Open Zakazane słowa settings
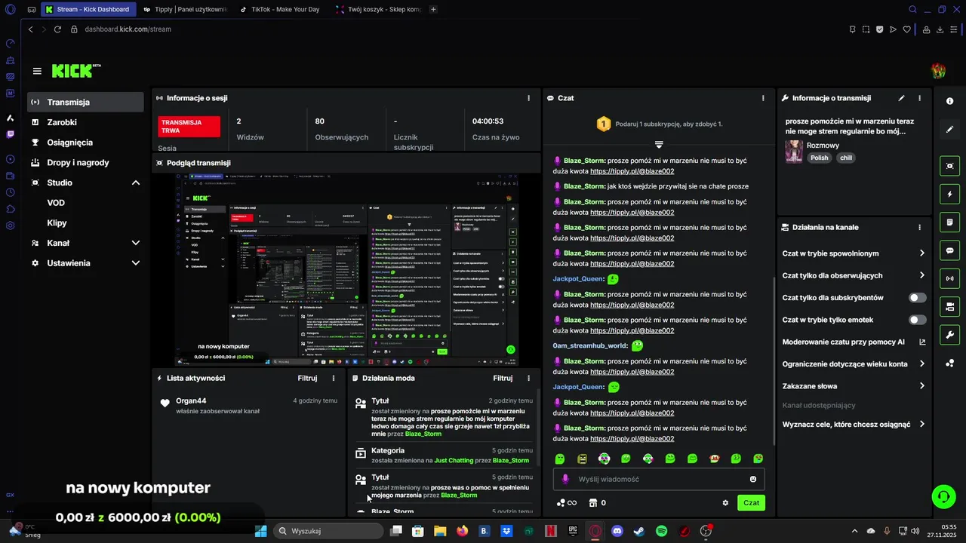 (x=854, y=386)
